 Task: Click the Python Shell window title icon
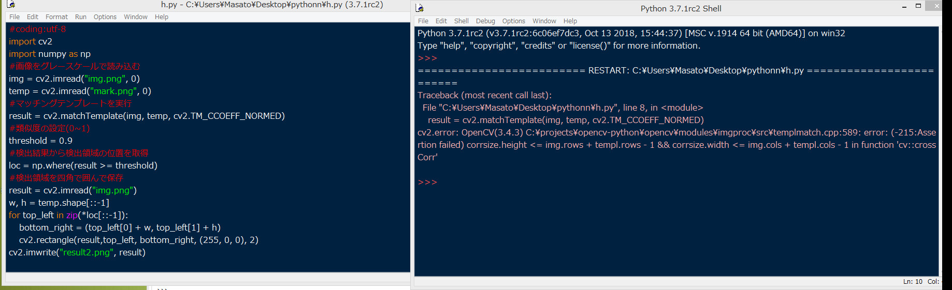tap(420, 8)
